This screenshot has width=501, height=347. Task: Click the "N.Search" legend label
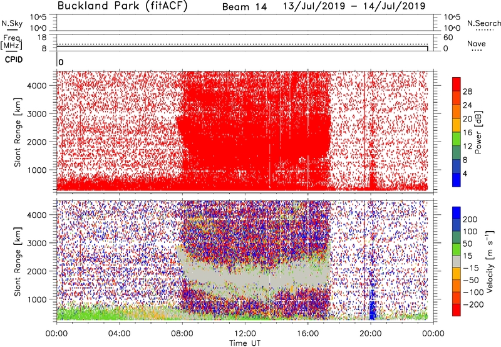[x=483, y=23]
